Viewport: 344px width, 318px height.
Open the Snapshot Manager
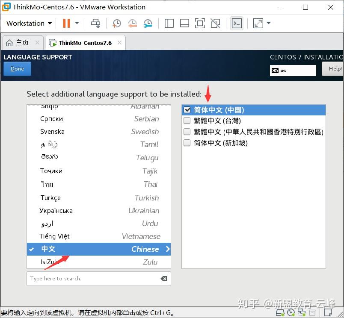(147, 23)
